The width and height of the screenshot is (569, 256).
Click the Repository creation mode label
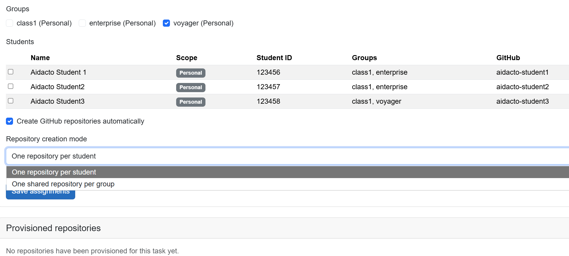pos(46,139)
